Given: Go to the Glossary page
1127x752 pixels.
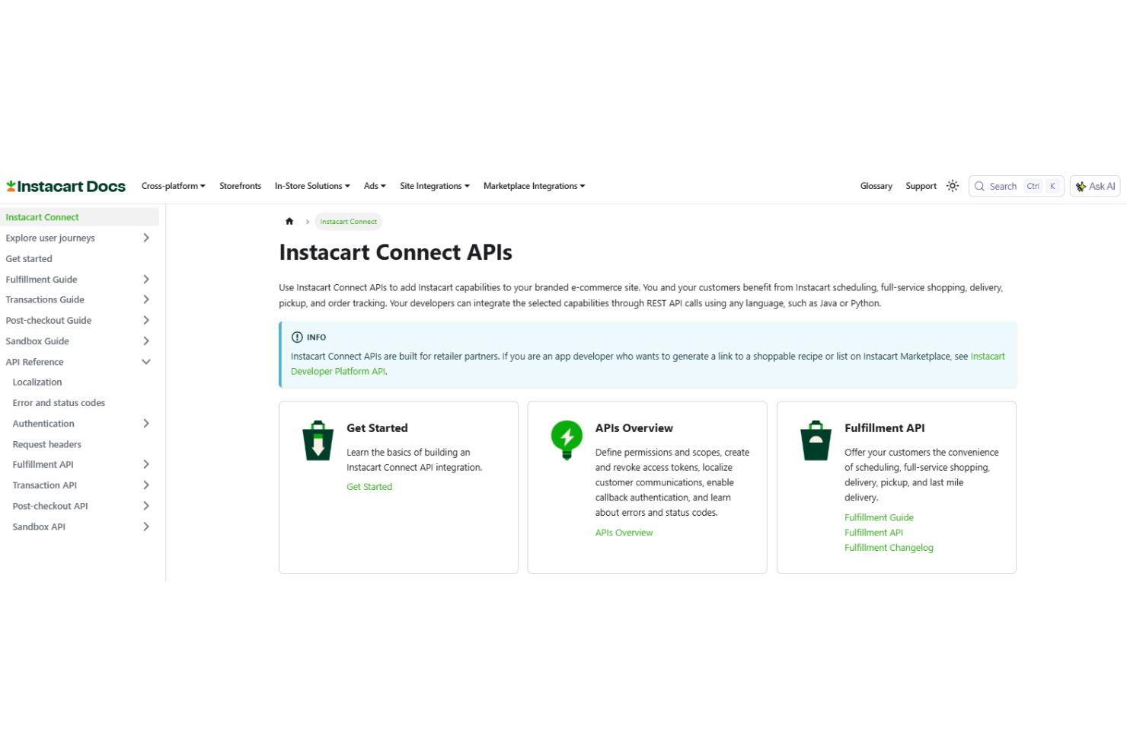Looking at the screenshot, I should (876, 186).
